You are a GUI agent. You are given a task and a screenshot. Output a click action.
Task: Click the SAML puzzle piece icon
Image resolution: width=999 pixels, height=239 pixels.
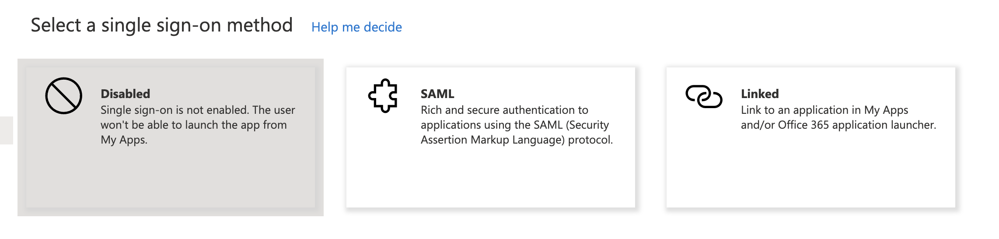383,96
